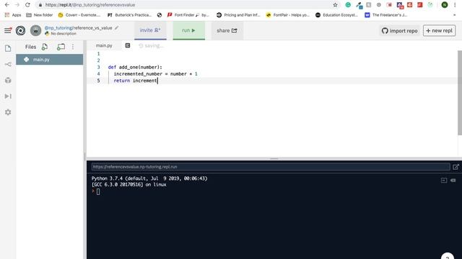This screenshot has height=259, width=462.
Task: Click the editor vertical scrollbar
Action: point(460,93)
